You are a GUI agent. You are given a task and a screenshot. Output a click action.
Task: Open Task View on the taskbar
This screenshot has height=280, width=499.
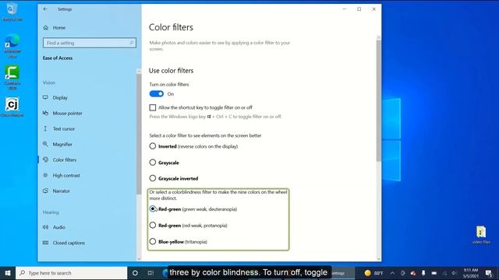pyautogui.click(x=150, y=273)
